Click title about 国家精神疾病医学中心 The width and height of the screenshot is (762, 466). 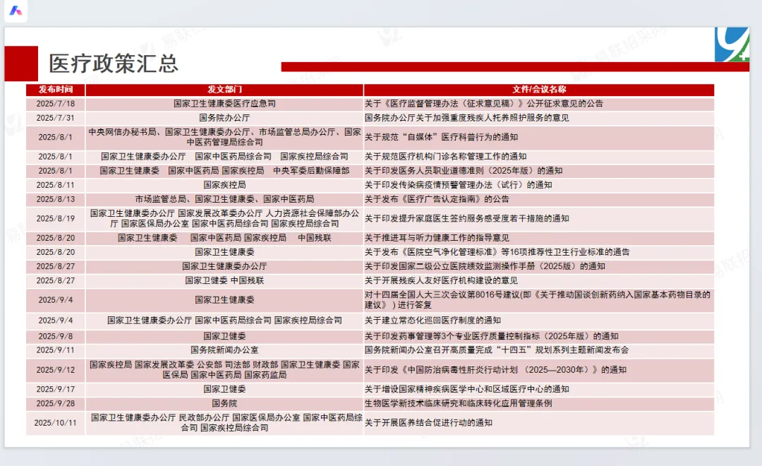coord(467,389)
